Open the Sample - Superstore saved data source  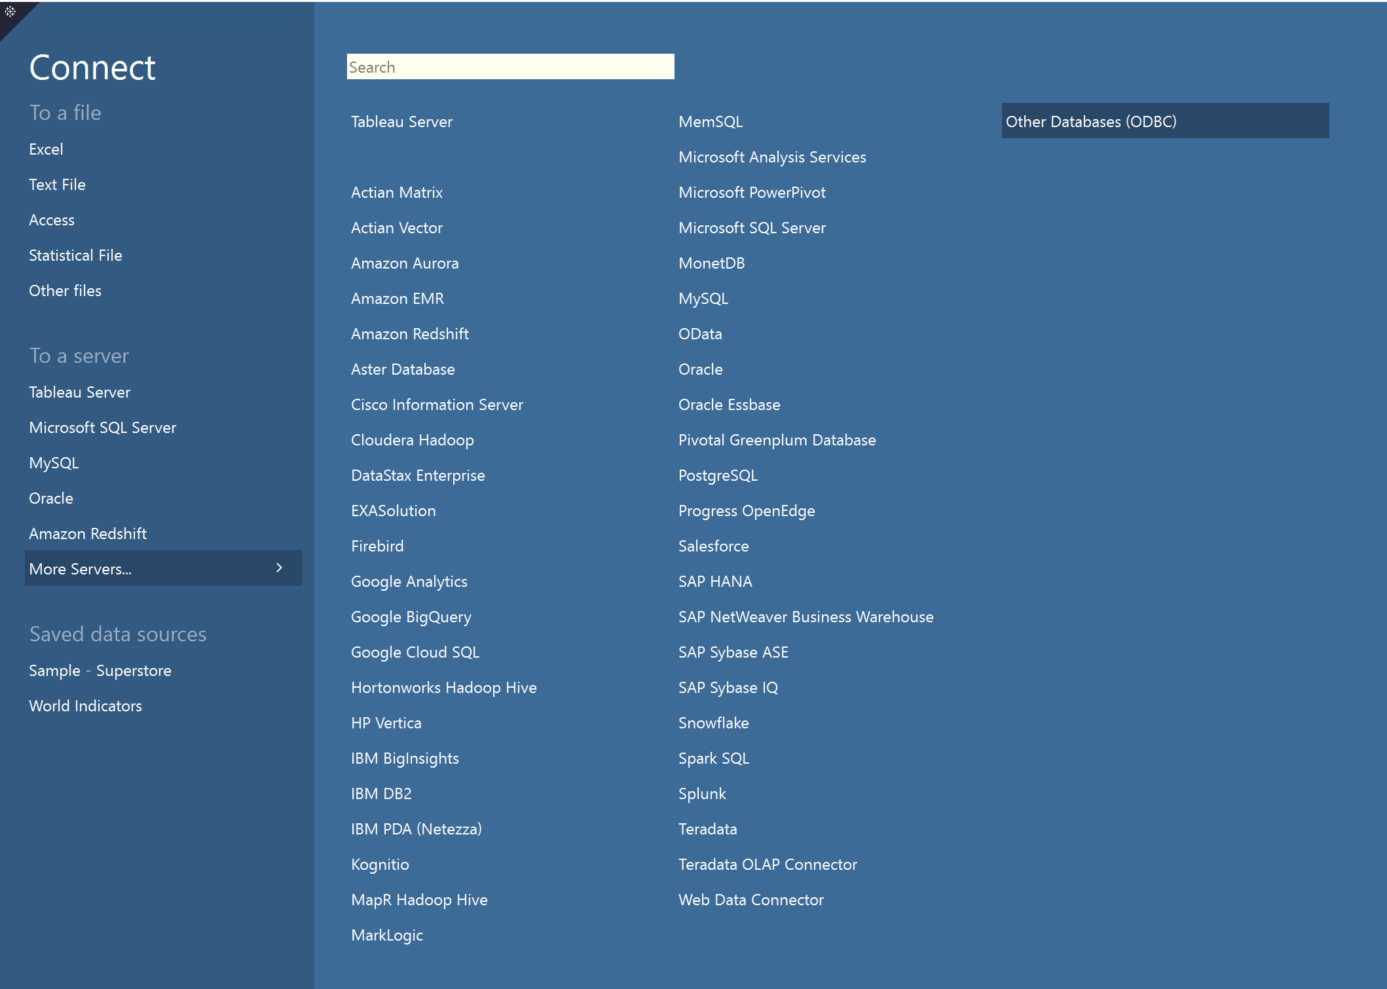pos(100,670)
